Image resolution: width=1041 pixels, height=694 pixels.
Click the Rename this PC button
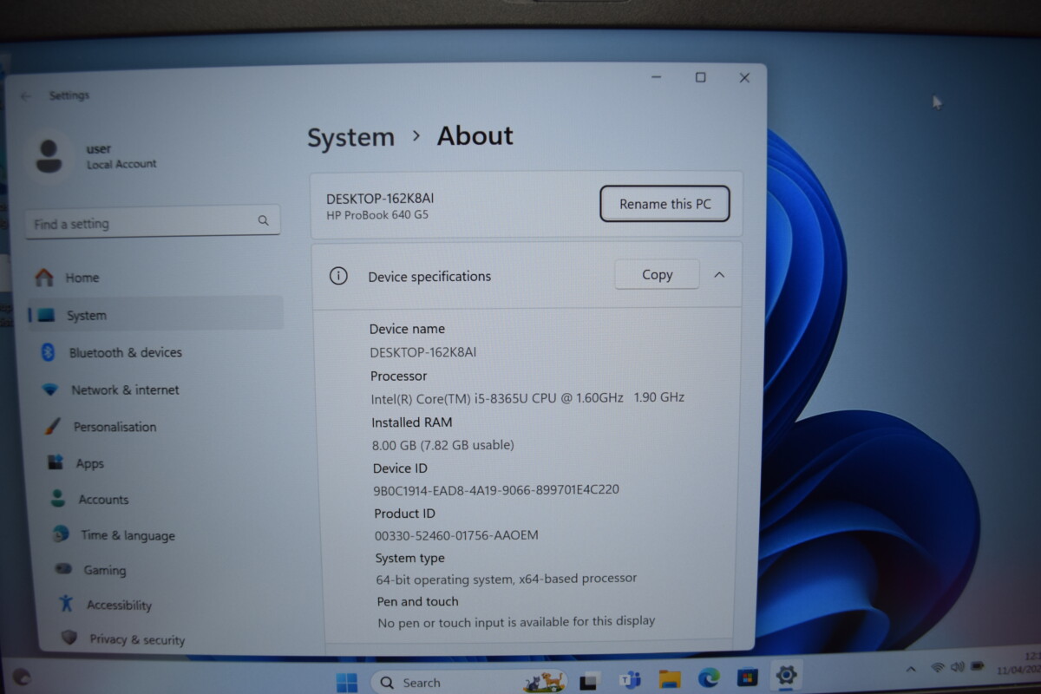point(665,205)
